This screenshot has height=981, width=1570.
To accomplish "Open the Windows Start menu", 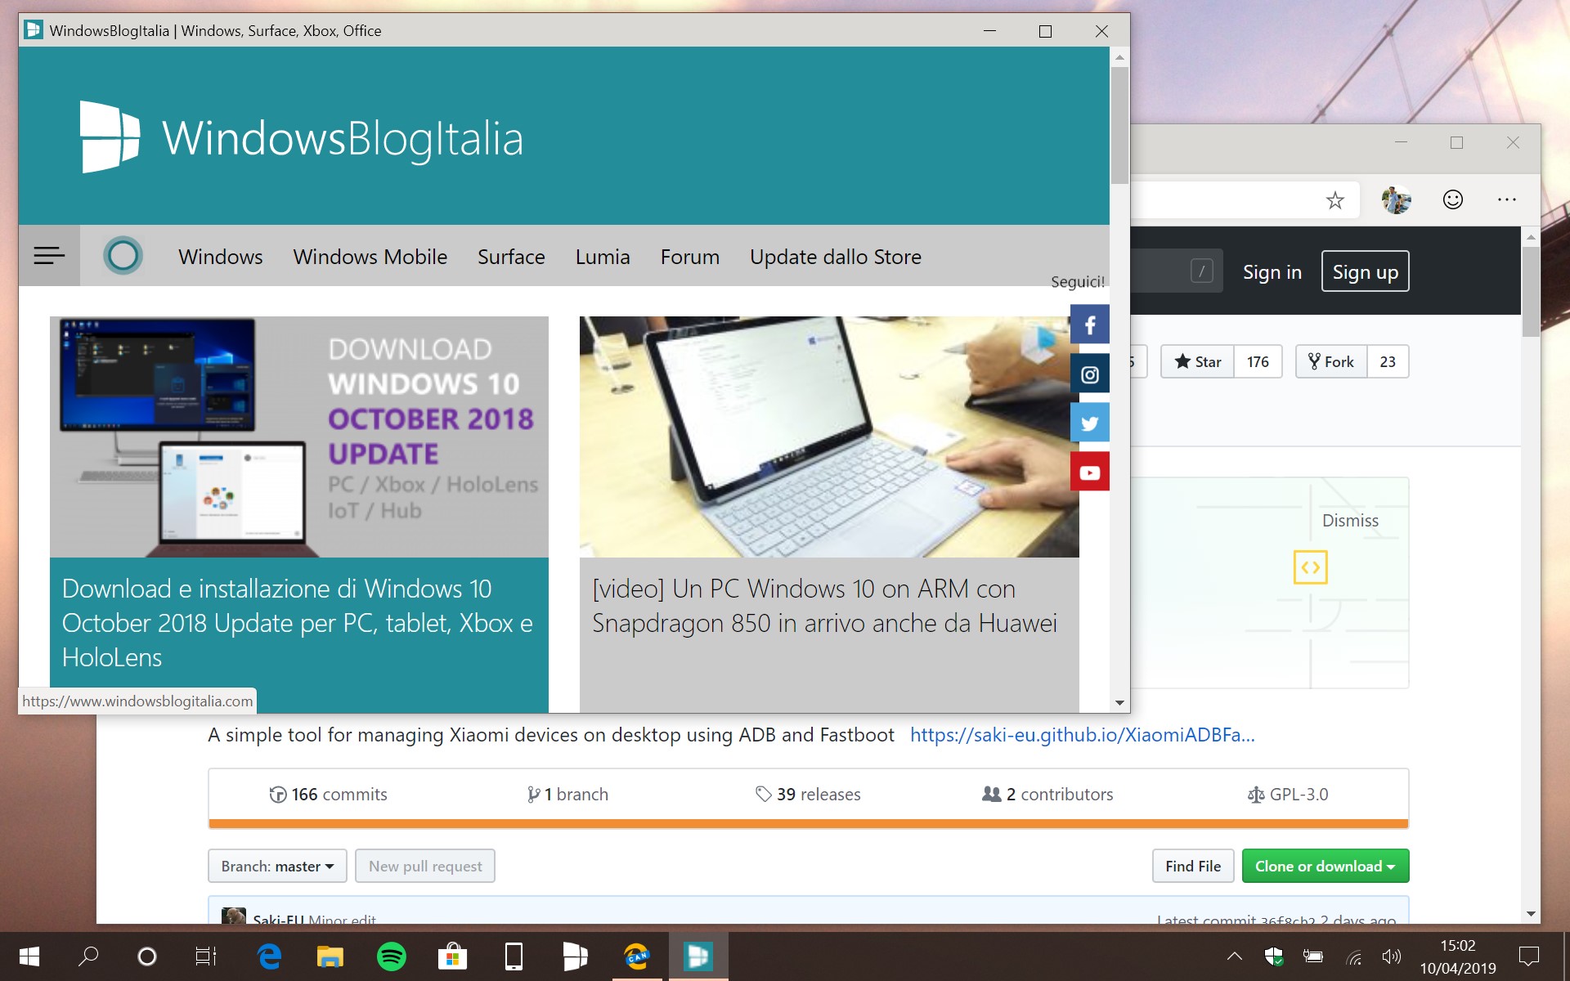I will click(29, 956).
